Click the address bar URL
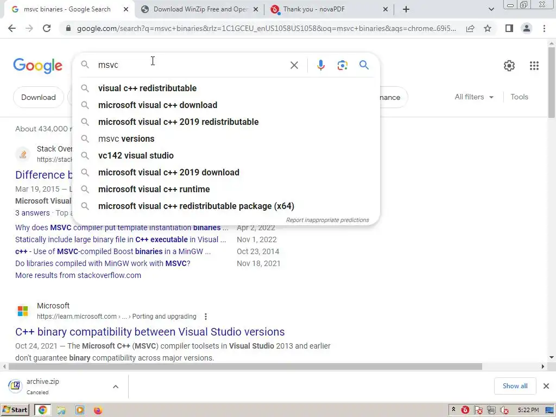This screenshot has height=417, width=556. tap(266, 28)
